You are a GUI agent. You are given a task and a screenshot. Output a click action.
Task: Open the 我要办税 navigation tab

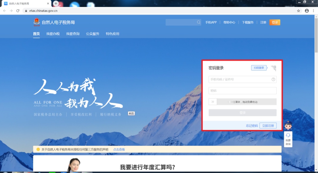[x=53, y=34]
